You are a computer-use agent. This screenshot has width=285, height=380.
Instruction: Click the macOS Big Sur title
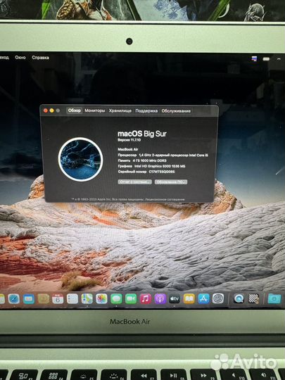142,134
